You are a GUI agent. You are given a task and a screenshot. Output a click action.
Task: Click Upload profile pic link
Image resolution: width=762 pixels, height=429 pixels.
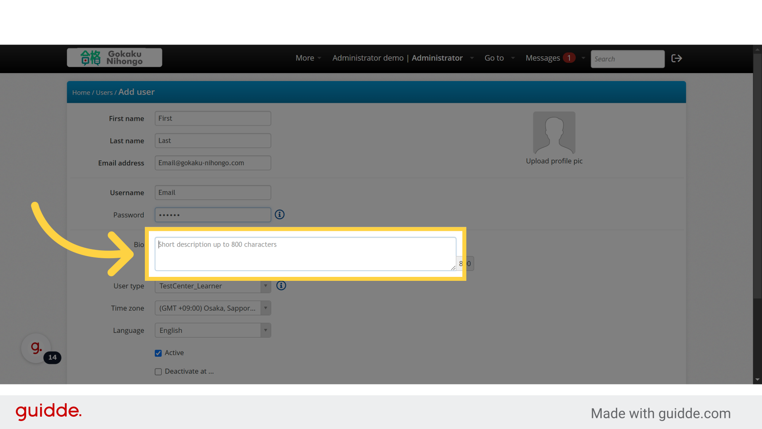[x=554, y=161]
